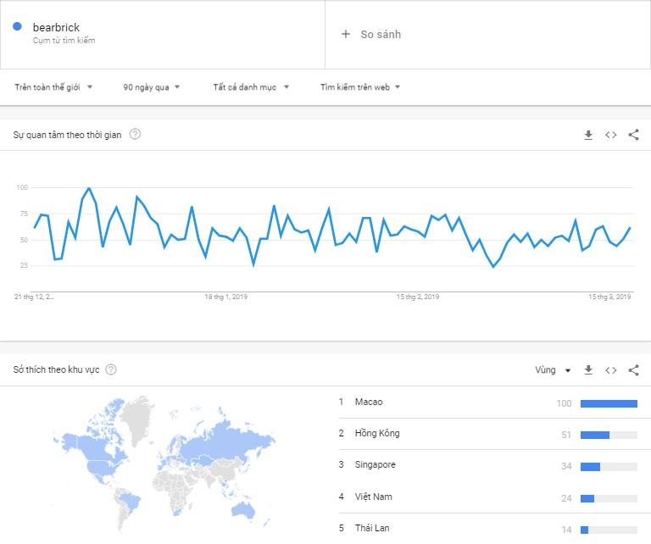This screenshot has width=651, height=544.
Task: Click the blue bearbrick color dot
Action: tap(17, 27)
